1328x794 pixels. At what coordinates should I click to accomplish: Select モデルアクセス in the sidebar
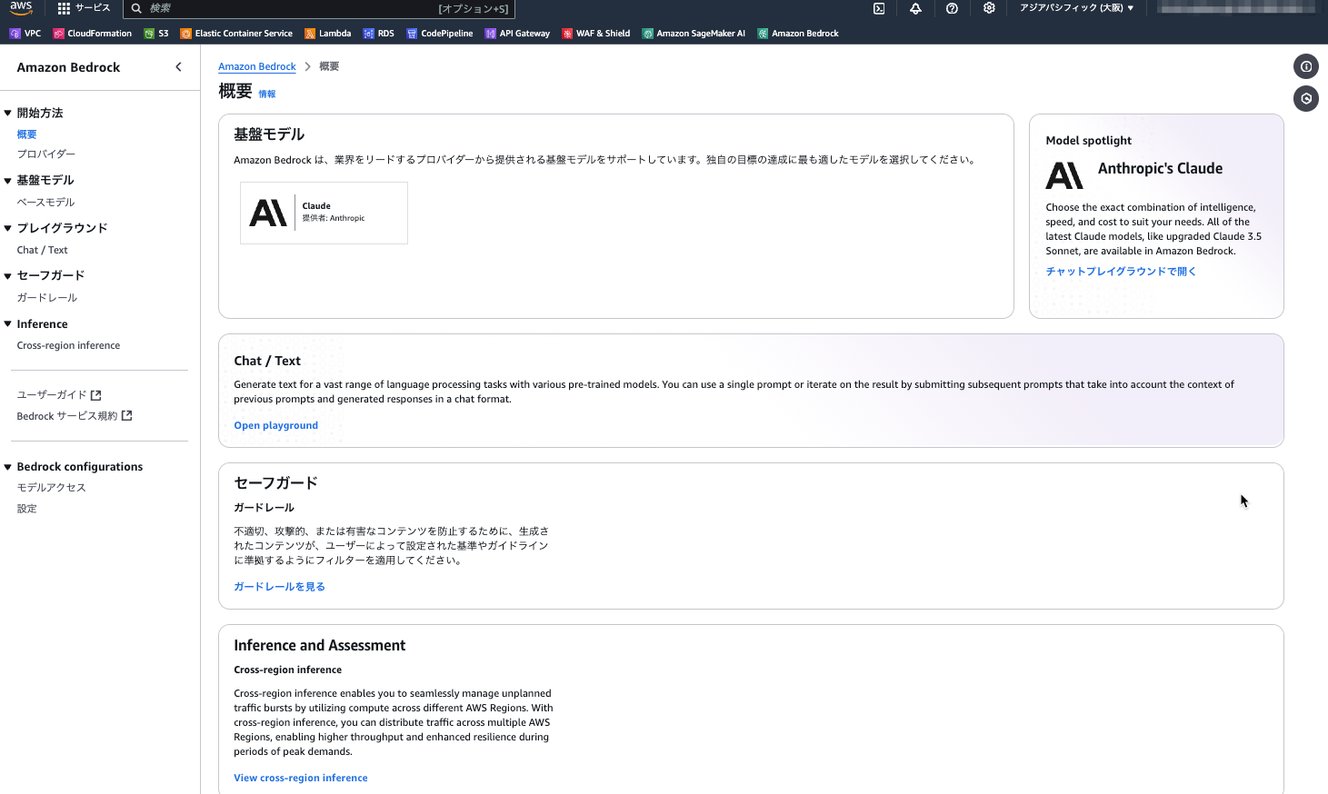pyautogui.click(x=51, y=488)
